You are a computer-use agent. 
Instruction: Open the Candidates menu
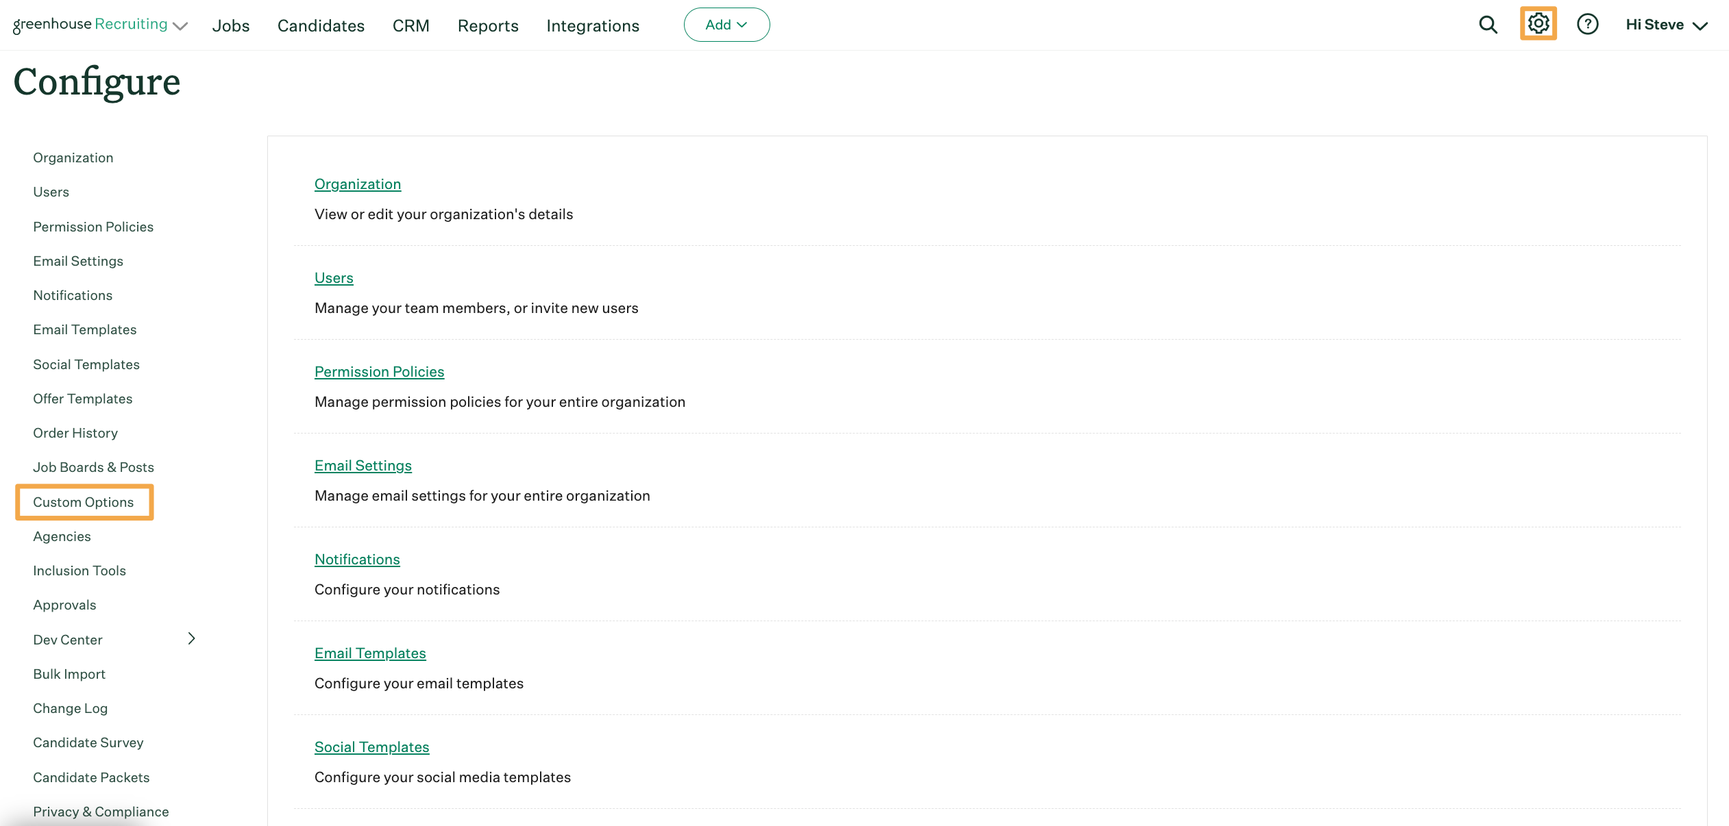tap(320, 25)
